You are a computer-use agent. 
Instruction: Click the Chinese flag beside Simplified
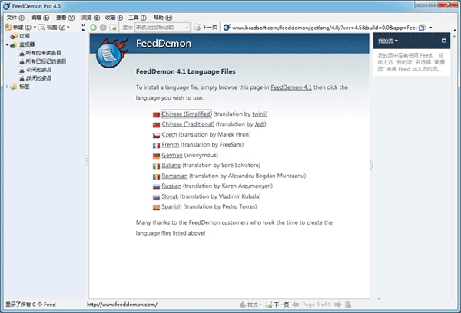156,114
